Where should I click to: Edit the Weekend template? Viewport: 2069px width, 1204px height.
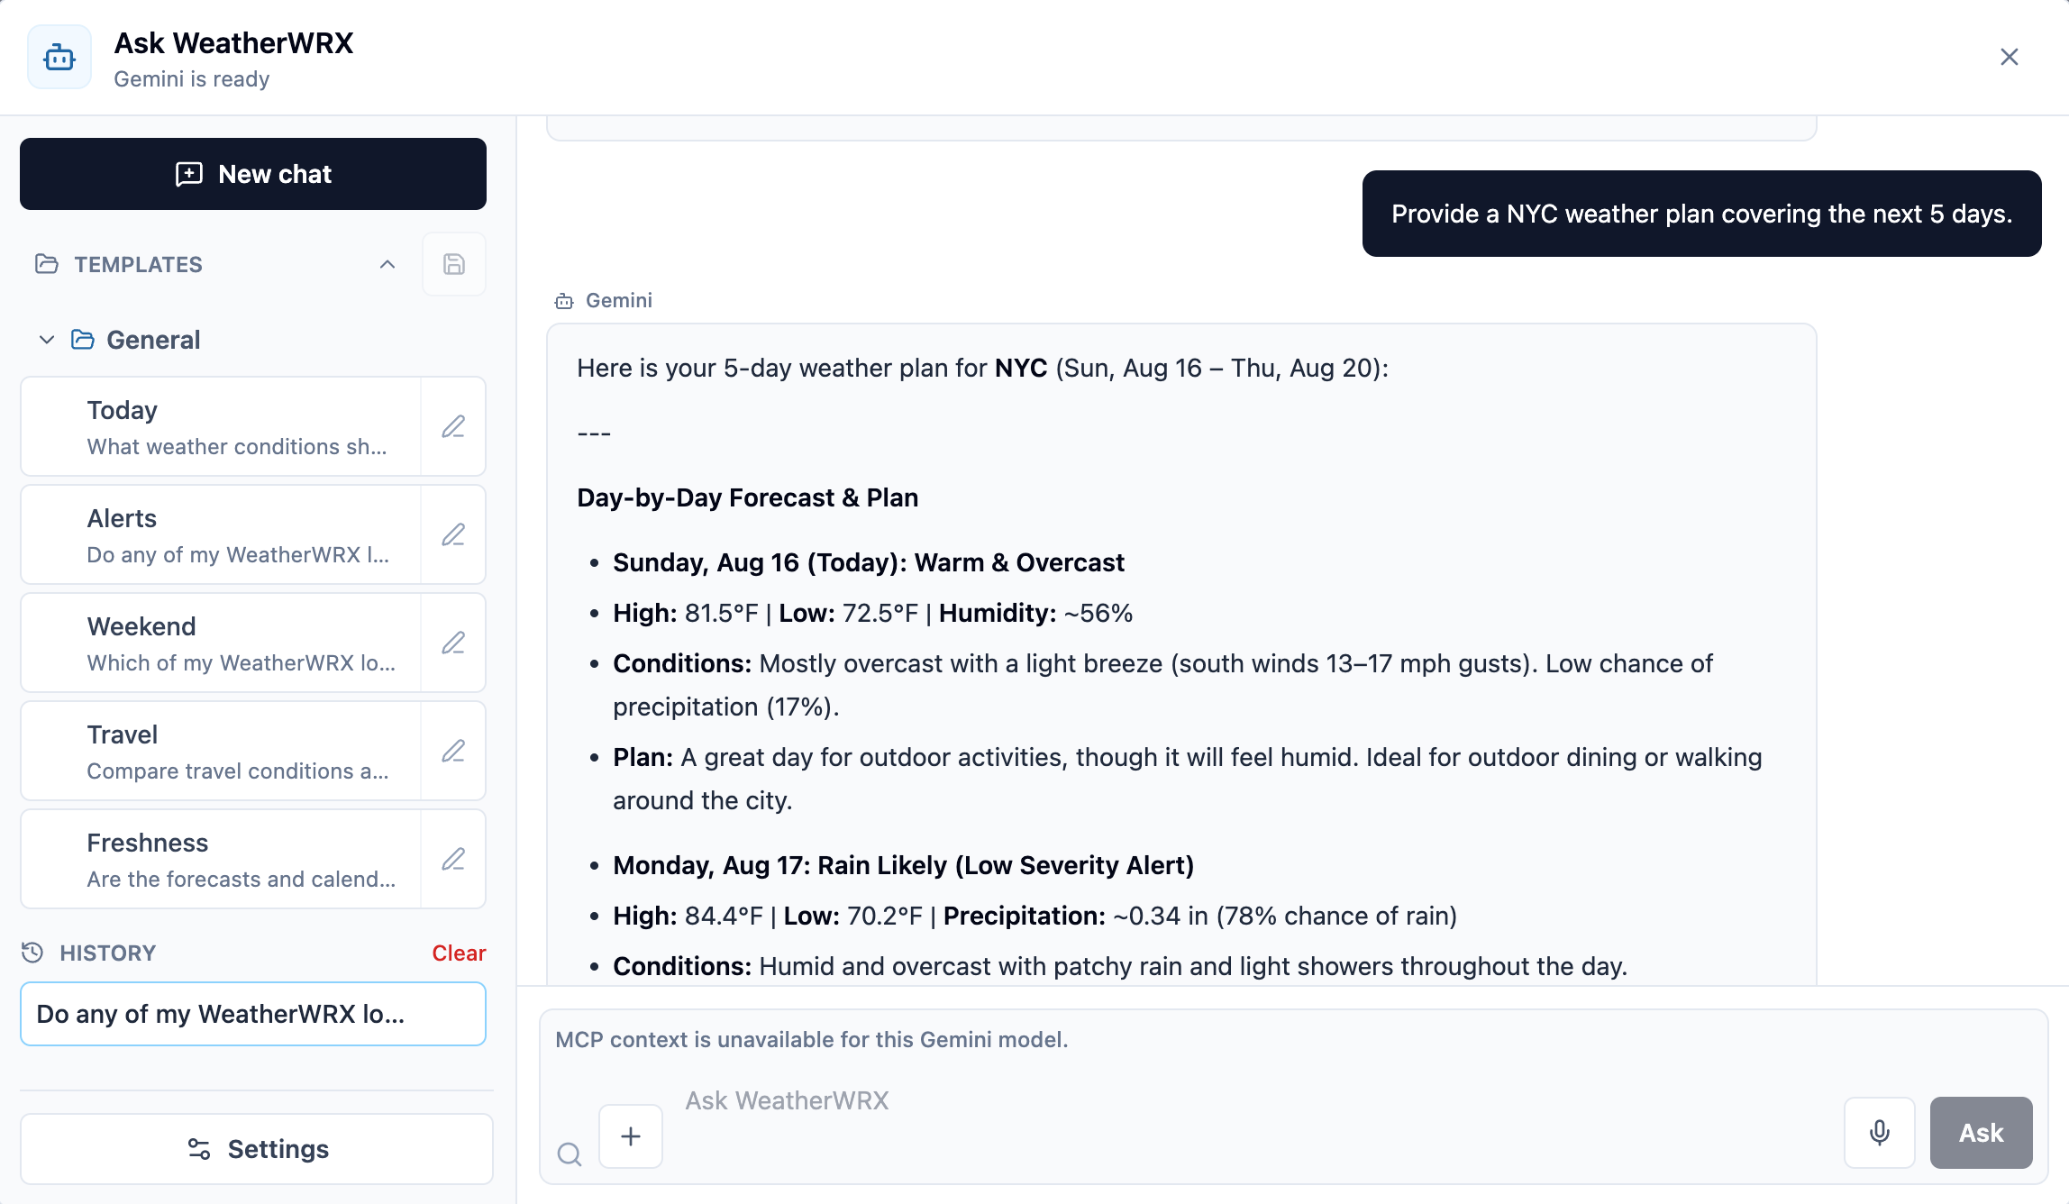tap(453, 643)
